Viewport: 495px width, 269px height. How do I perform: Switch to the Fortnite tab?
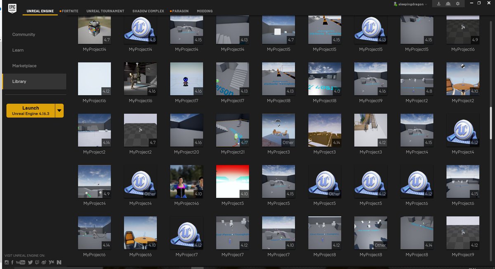pyautogui.click(x=69, y=11)
